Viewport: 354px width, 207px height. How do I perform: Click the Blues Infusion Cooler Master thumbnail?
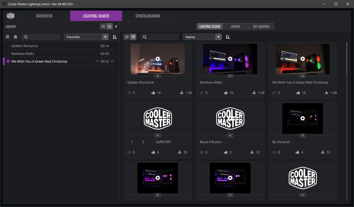pos(230,118)
